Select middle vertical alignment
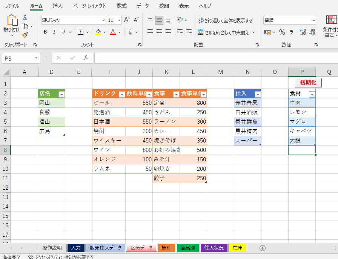The height and width of the screenshot is (259, 338). coord(159,20)
